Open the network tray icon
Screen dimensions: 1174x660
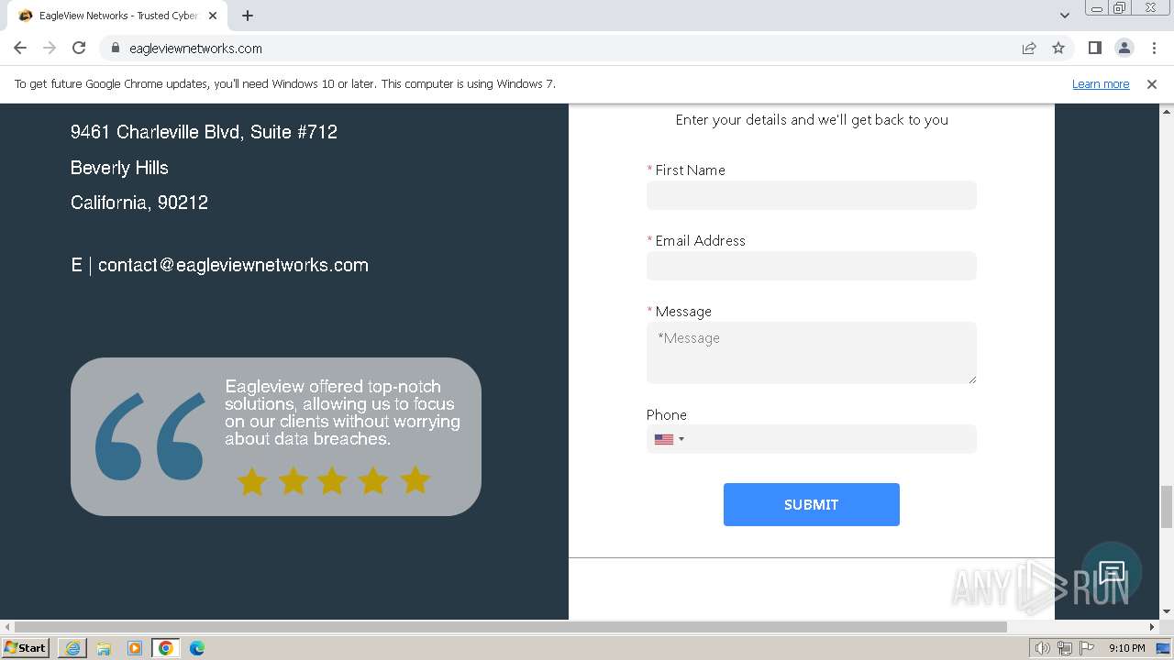click(x=1065, y=648)
